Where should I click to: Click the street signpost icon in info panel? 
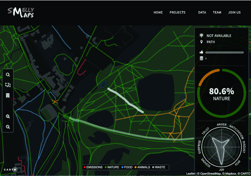coord(202,35)
